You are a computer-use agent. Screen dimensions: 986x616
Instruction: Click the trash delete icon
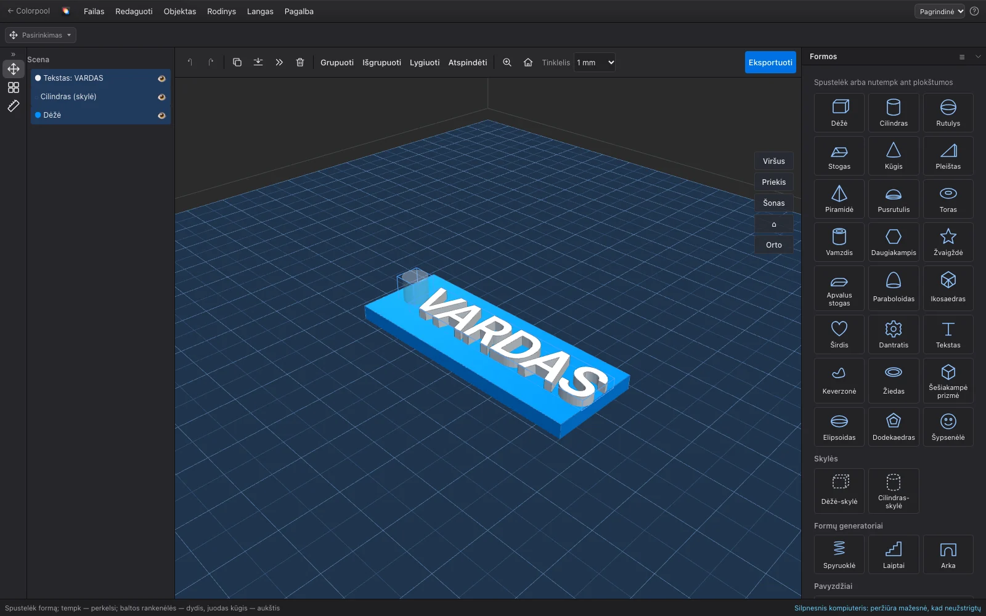tap(300, 62)
